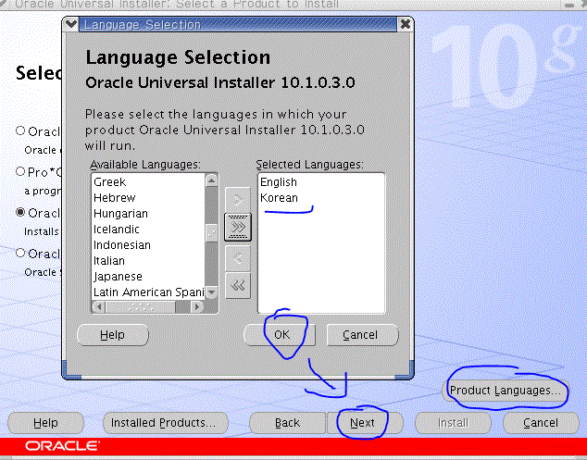Image resolution: width=587 pixels, height=460 pixels.
Task: Open the Language Selection window menu arrow
Action: click(x=70, y=24)
